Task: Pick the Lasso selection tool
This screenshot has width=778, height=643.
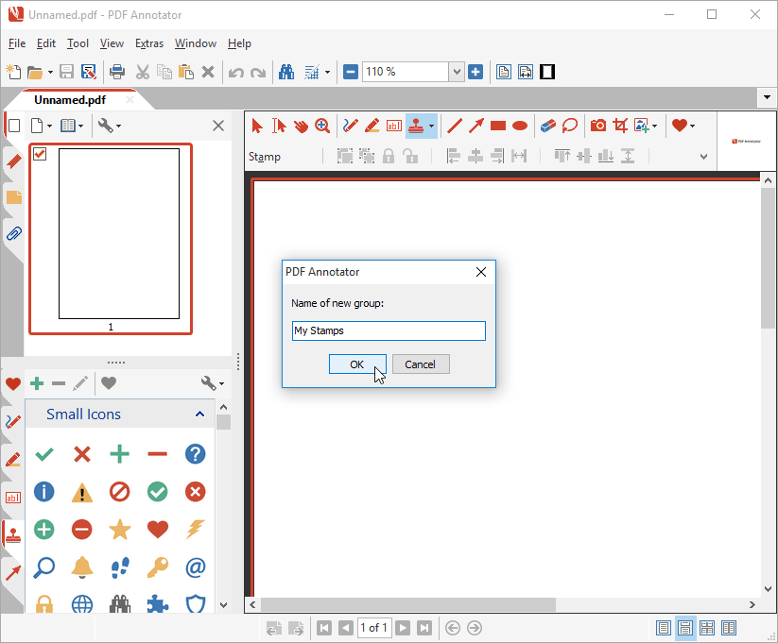Action: tap(570, 126)
